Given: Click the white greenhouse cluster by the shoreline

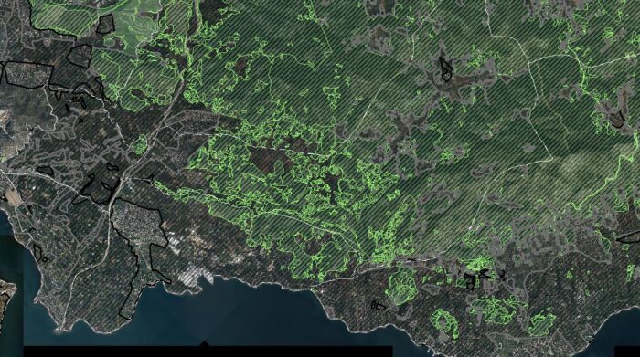Looking at the screenshot, I should pyautogui.click(x=195, y=275).
